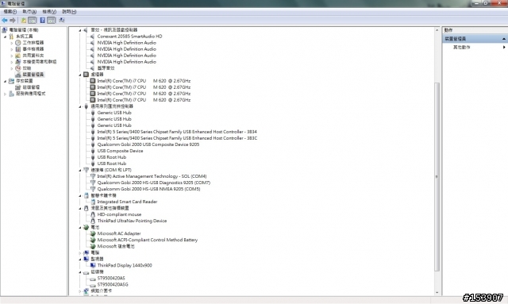Viewport: 508px width, 304px height.
Task: Open the Help (H) menu
Action: coord(69,12)
